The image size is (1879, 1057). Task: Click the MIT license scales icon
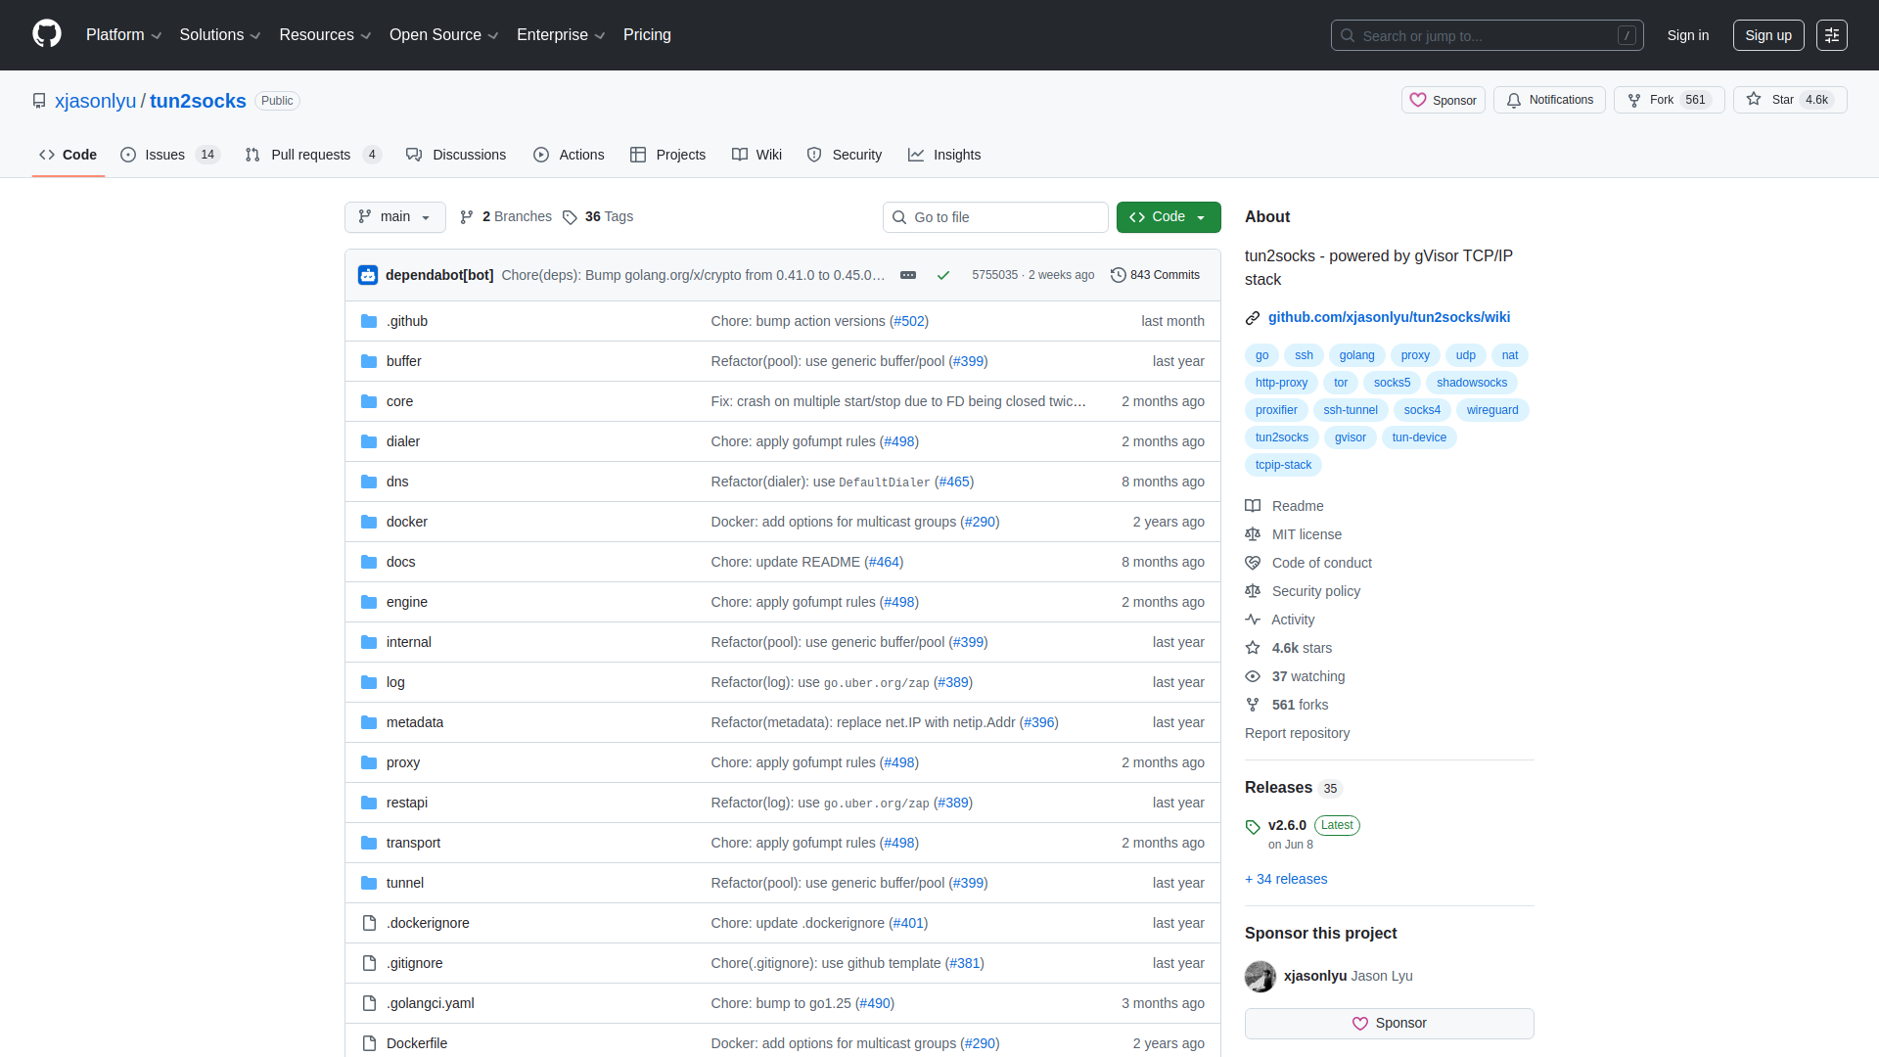tap(1254, 534)
